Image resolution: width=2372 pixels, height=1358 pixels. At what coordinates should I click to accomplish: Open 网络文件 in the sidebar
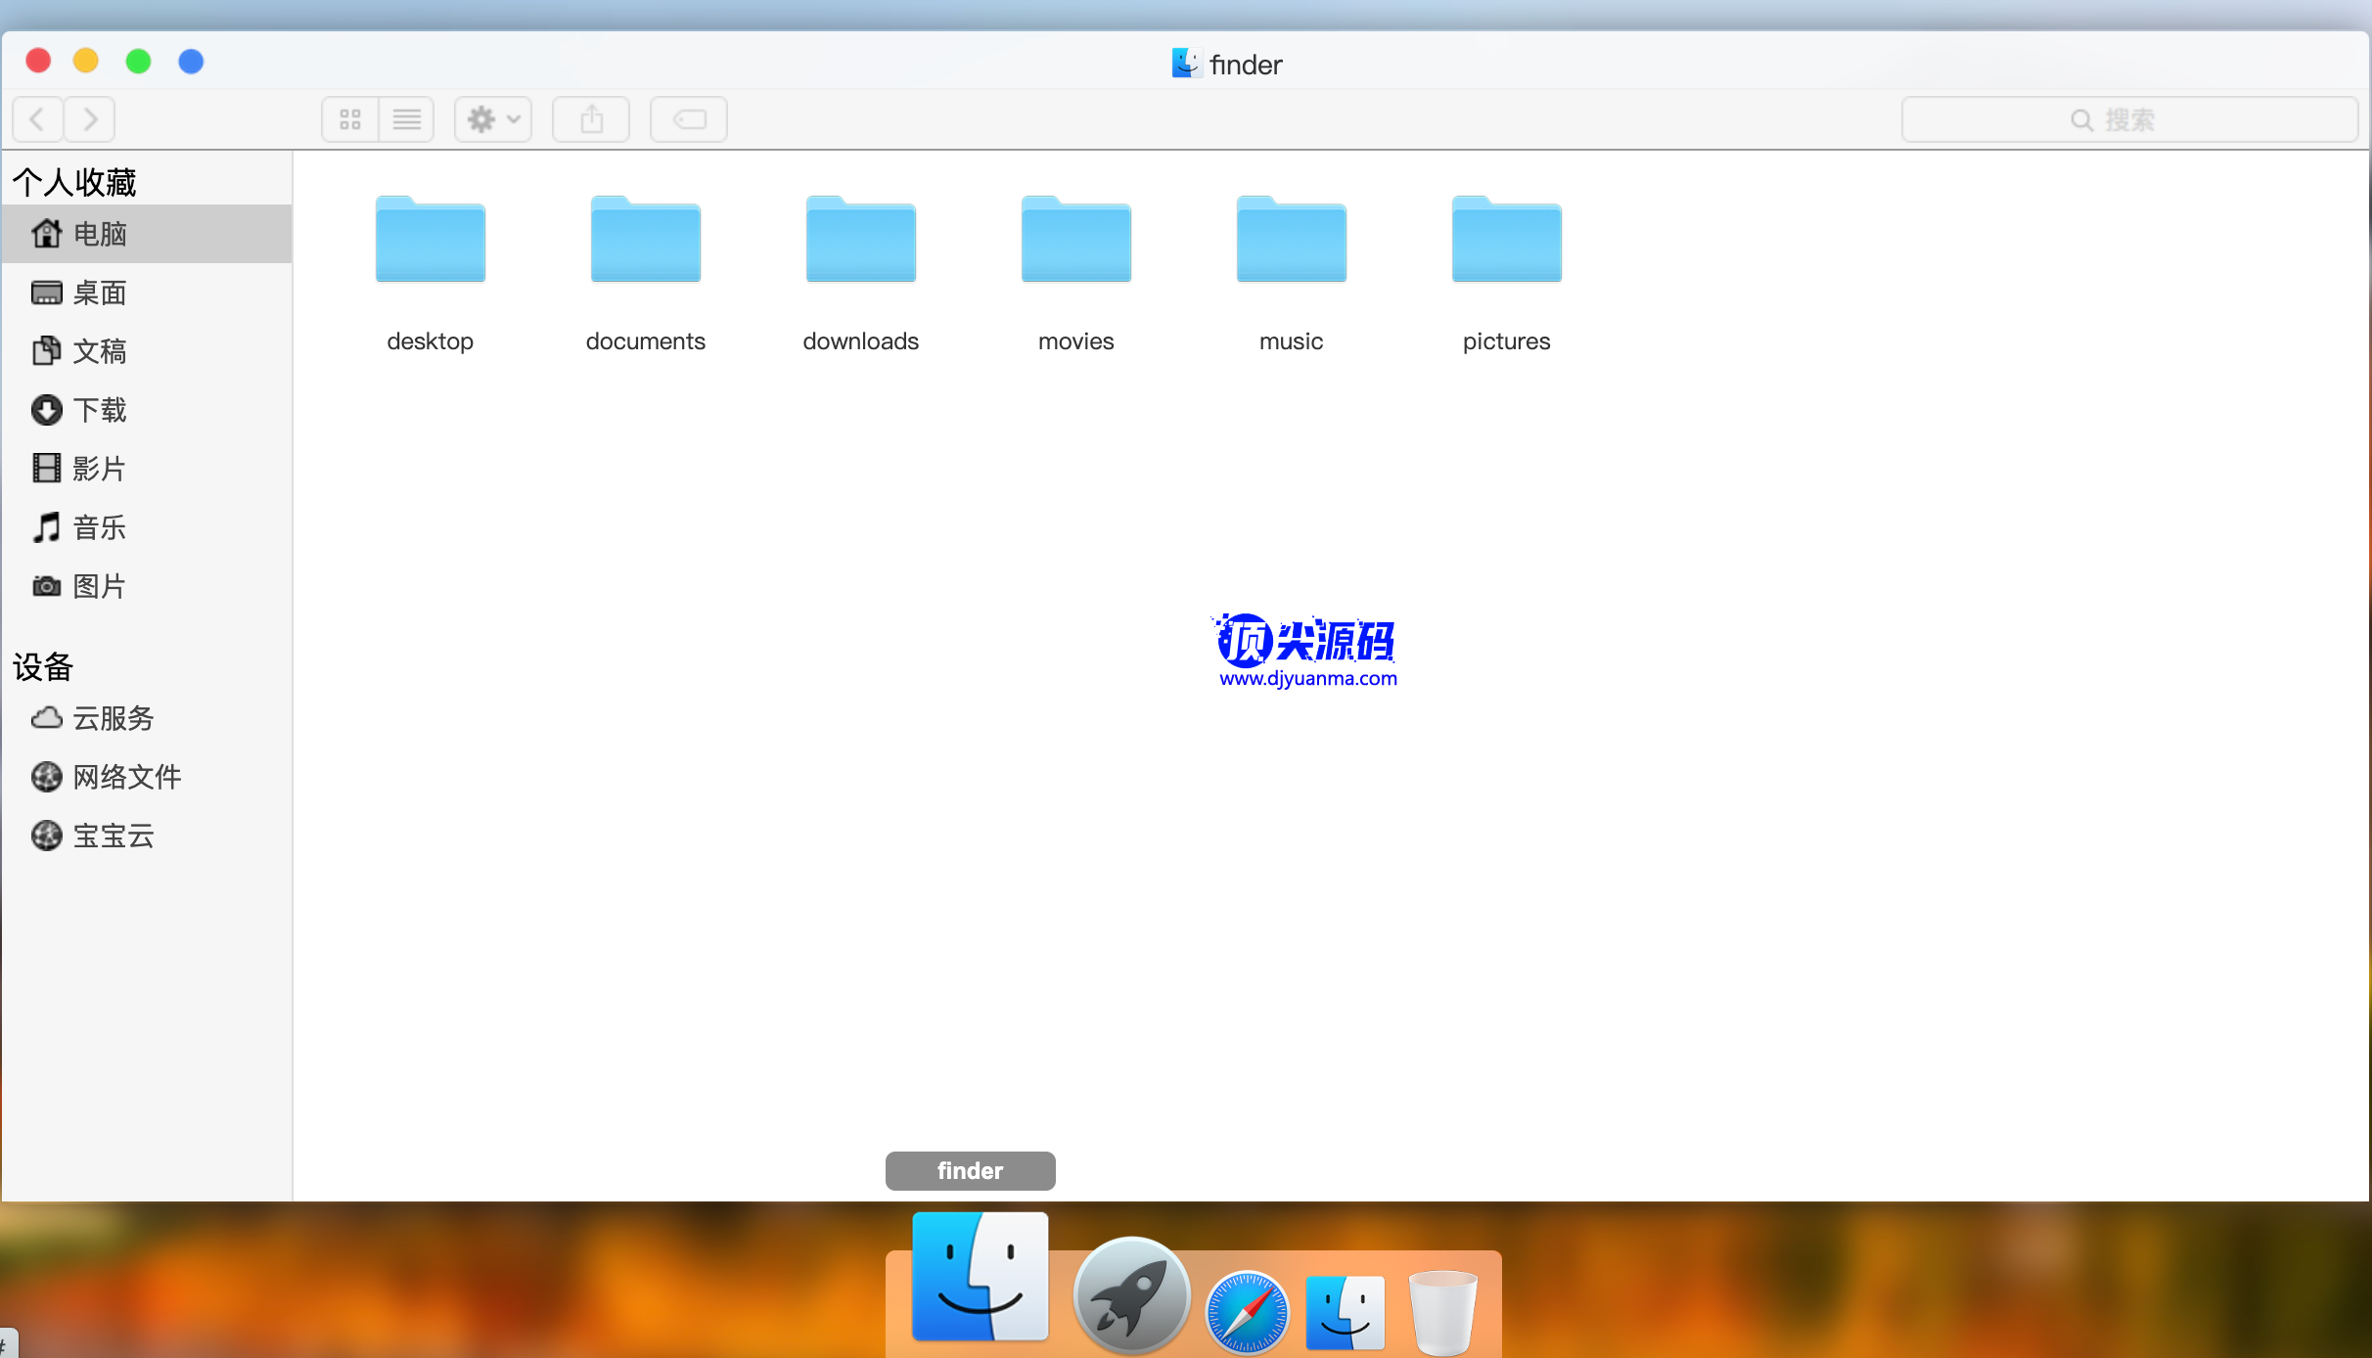click(x=126, y=777)
